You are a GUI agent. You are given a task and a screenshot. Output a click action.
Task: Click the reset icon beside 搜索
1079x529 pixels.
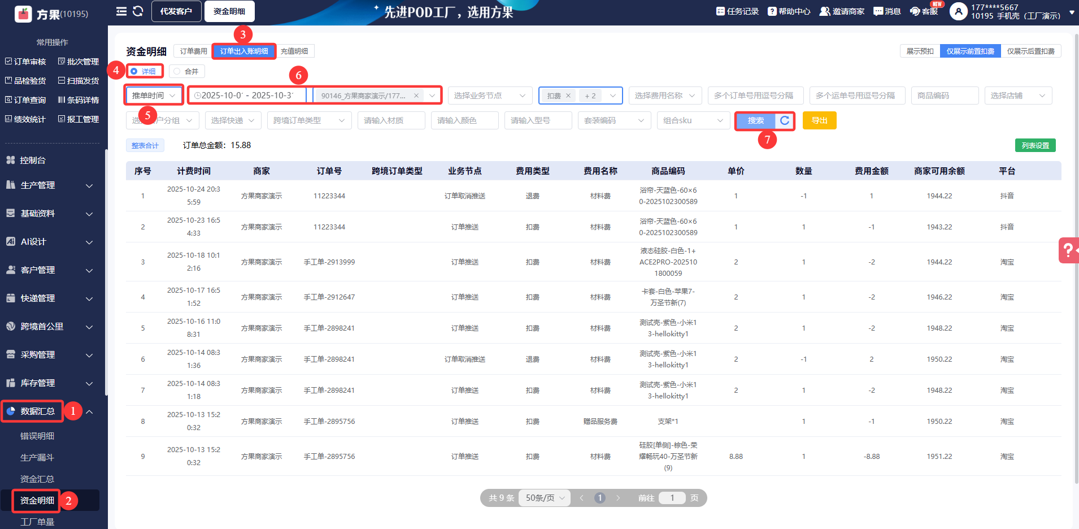click(785, 120)
